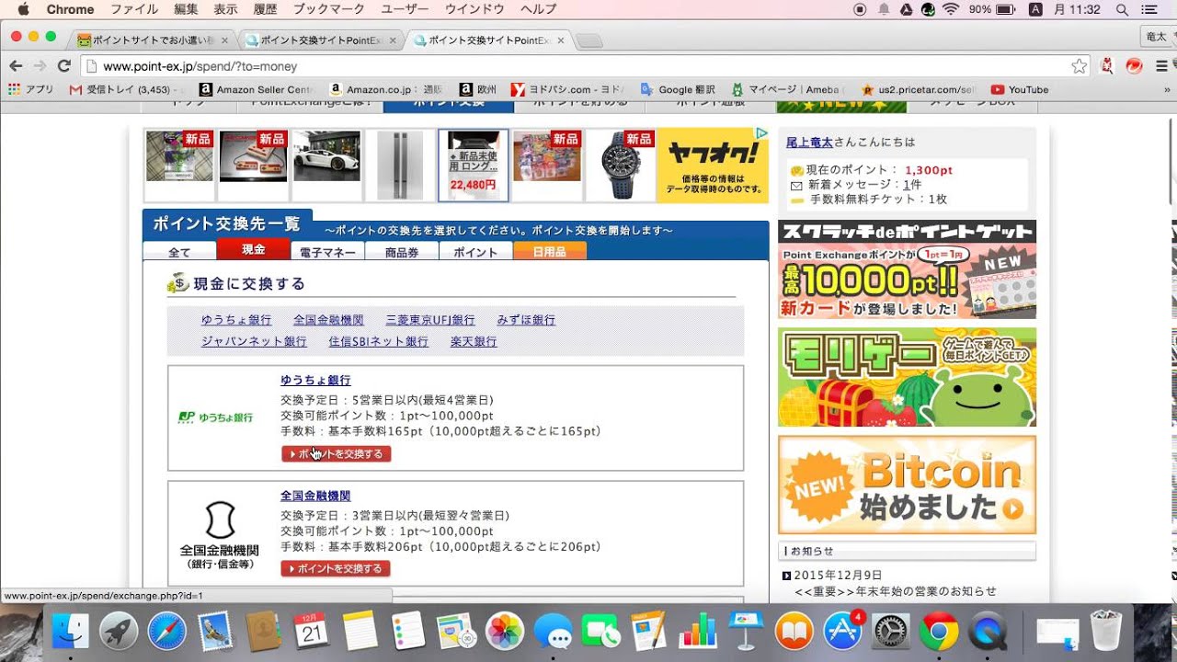Open the 三菱東京UFJ銀行 link
Screen dimensions: 1177x662
tap(430, 320)
